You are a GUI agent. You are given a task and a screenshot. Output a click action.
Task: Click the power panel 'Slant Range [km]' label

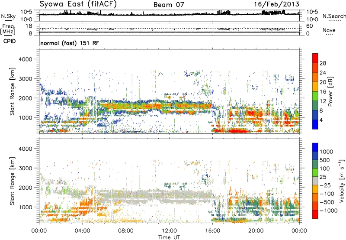pyautogui.click(x=12, y=91)
